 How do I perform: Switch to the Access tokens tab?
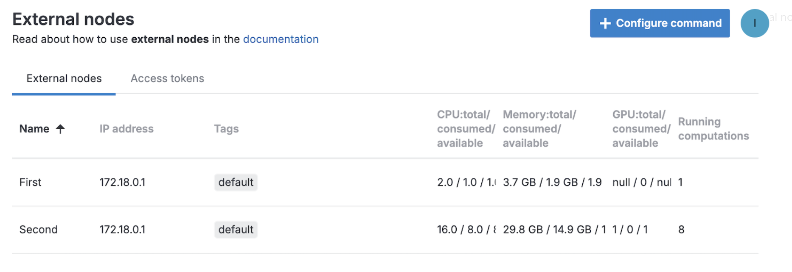pos(167,78)
